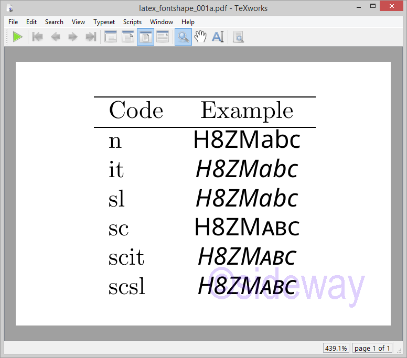Image resolution: width=407 pixels, height=358 pixels.
Task: Jump to the last page
Action: click(x=91, y=37)
